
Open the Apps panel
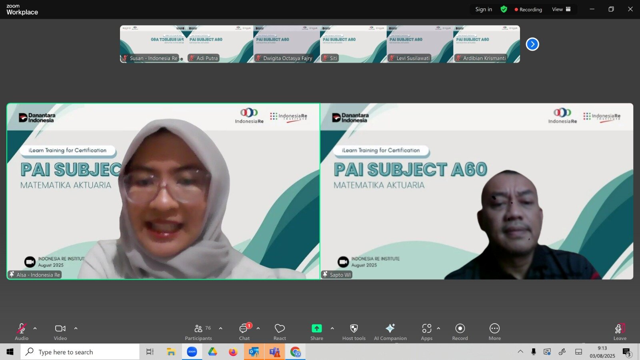[x=427, y=332]
